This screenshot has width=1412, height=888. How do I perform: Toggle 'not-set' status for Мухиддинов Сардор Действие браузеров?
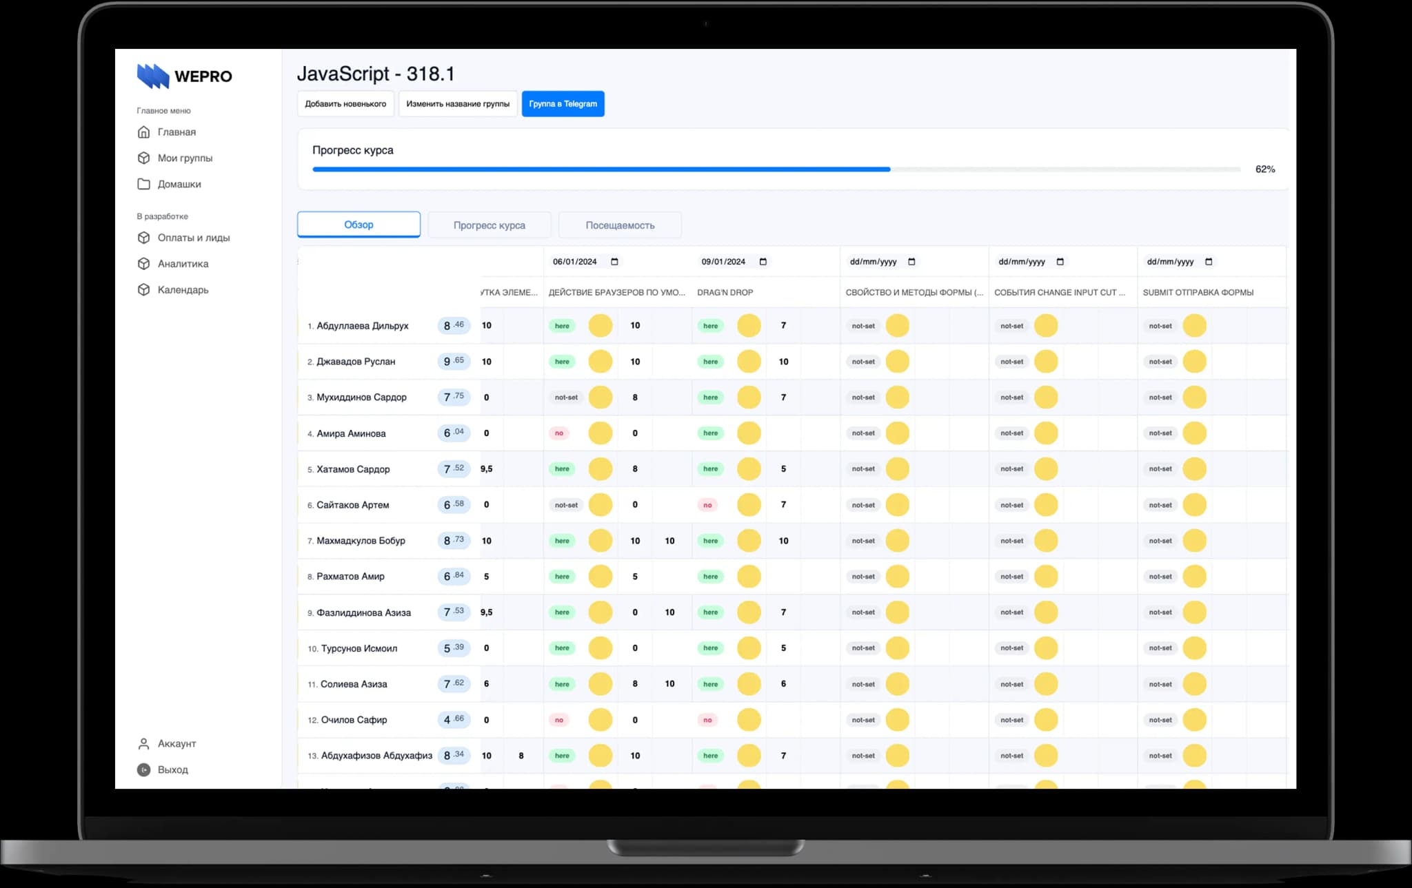(x=566, y=397)
